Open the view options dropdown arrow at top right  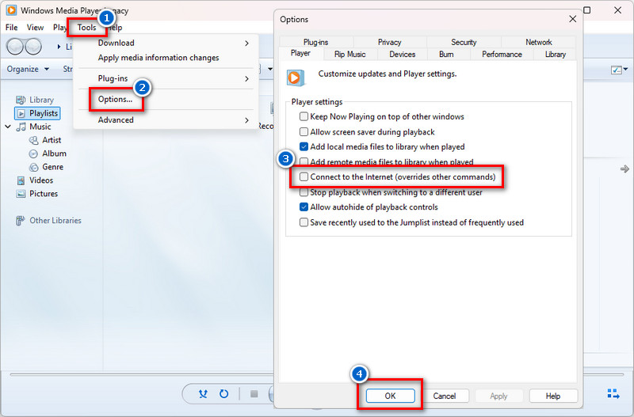click(626, 70)
